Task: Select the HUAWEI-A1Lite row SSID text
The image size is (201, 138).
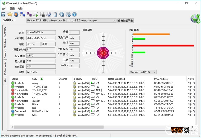Action: [40, 111]
